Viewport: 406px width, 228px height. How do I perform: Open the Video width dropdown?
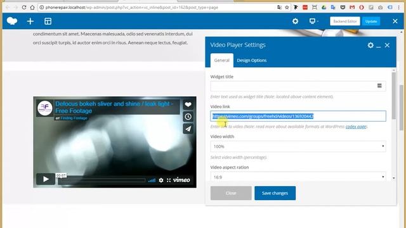point(298,146)
